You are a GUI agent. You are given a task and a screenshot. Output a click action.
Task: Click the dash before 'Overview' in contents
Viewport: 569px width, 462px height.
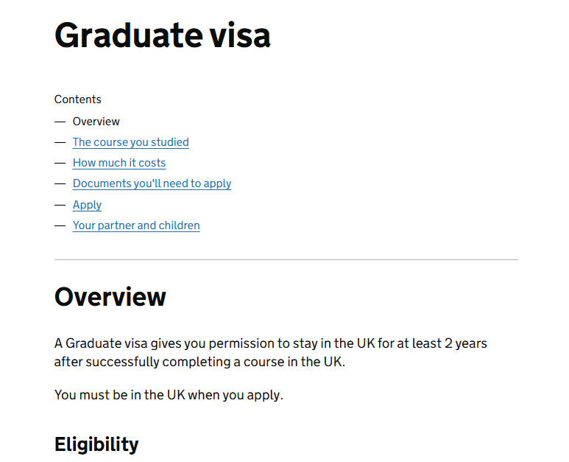pyautogui.click(x=60, y=122)
